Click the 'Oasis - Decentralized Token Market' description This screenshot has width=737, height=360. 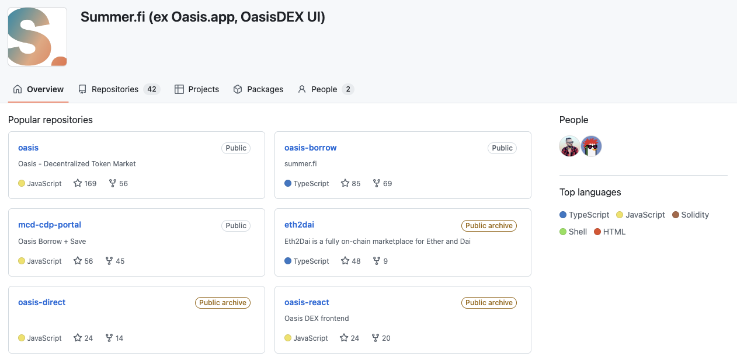click(x=77, y=164)
